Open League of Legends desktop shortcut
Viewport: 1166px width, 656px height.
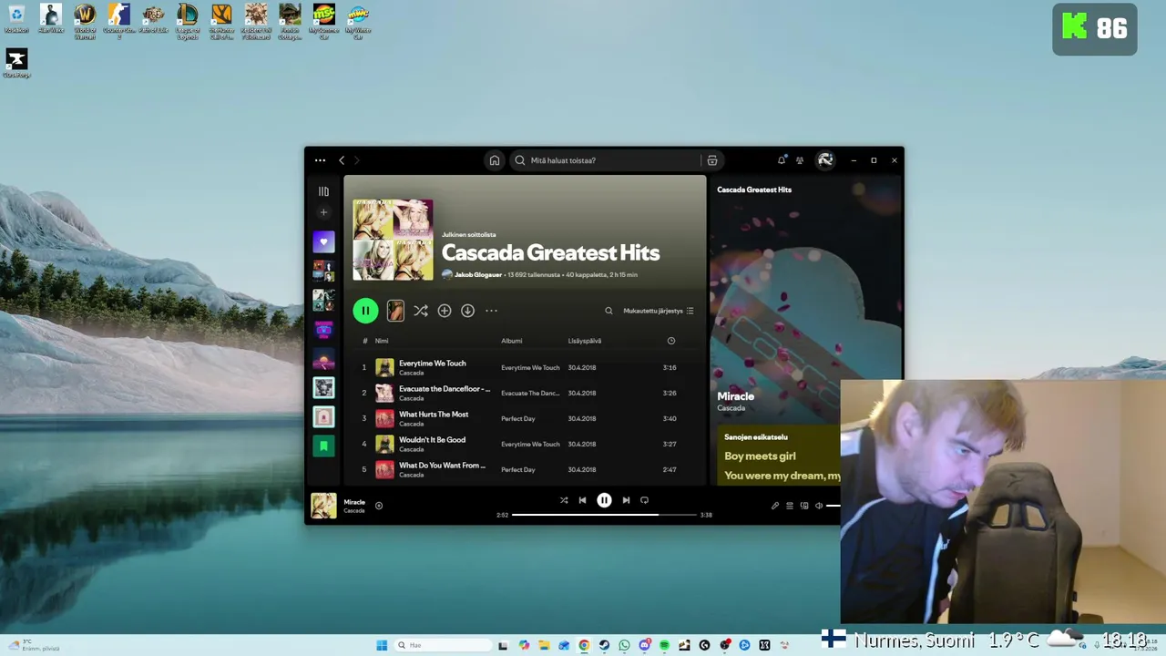click(188, 22)
